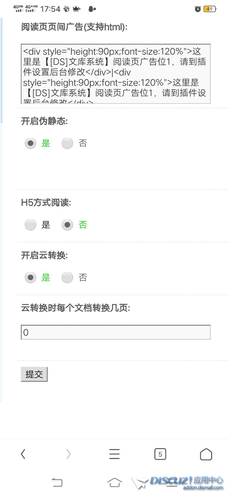
Task: Tap the alarm clock status icon
Action: 198,9
